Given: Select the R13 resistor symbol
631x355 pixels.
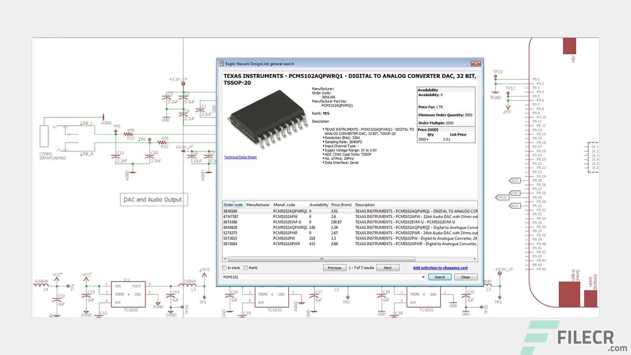Looking at the screenshot, I should [x=130, y=133].
